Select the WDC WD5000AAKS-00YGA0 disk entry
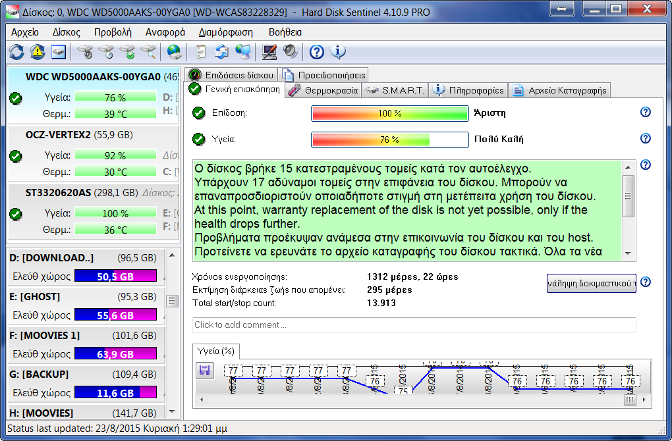672x441 pixels. point(94,96)
